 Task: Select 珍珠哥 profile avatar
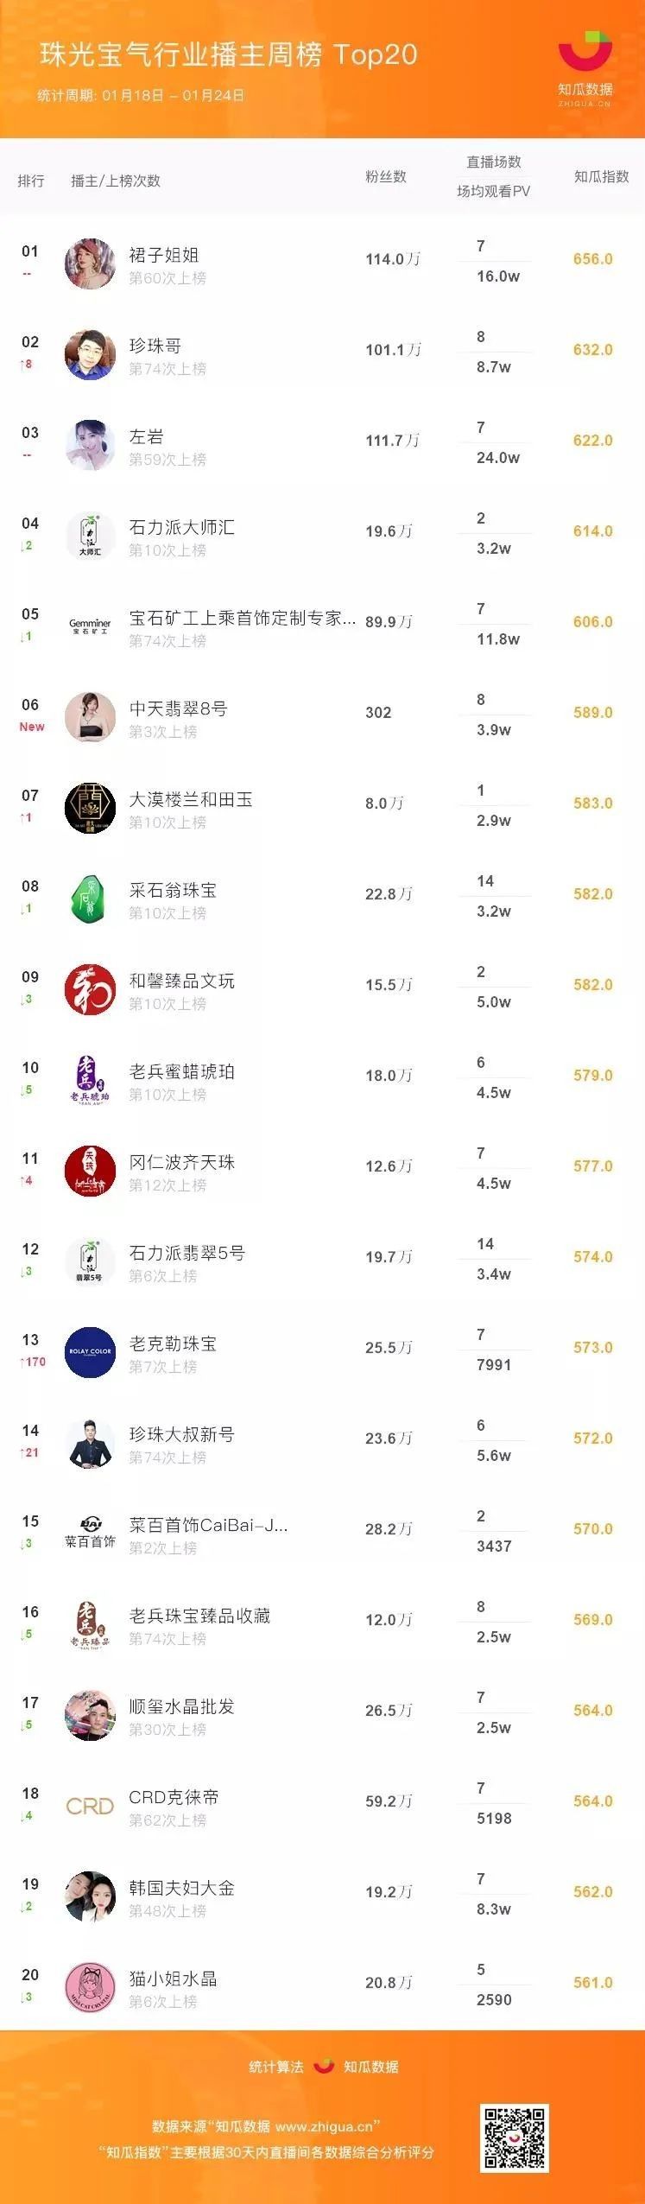point(90,354)
